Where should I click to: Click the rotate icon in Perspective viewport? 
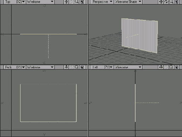[166, 2]
